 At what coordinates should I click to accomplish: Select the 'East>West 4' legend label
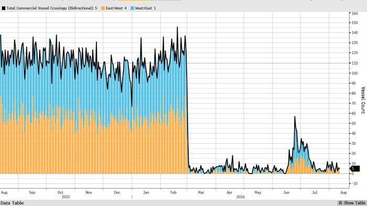tap(116, 8)
